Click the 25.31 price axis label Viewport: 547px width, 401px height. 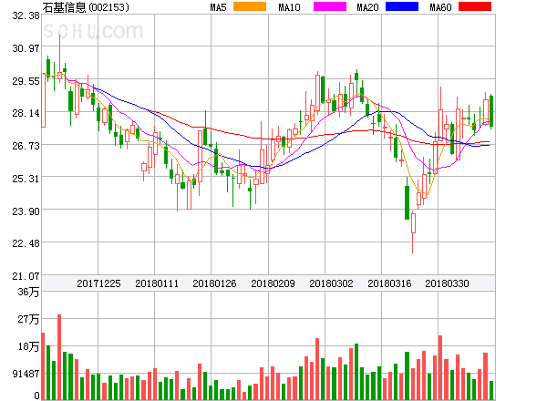(26, 179)
